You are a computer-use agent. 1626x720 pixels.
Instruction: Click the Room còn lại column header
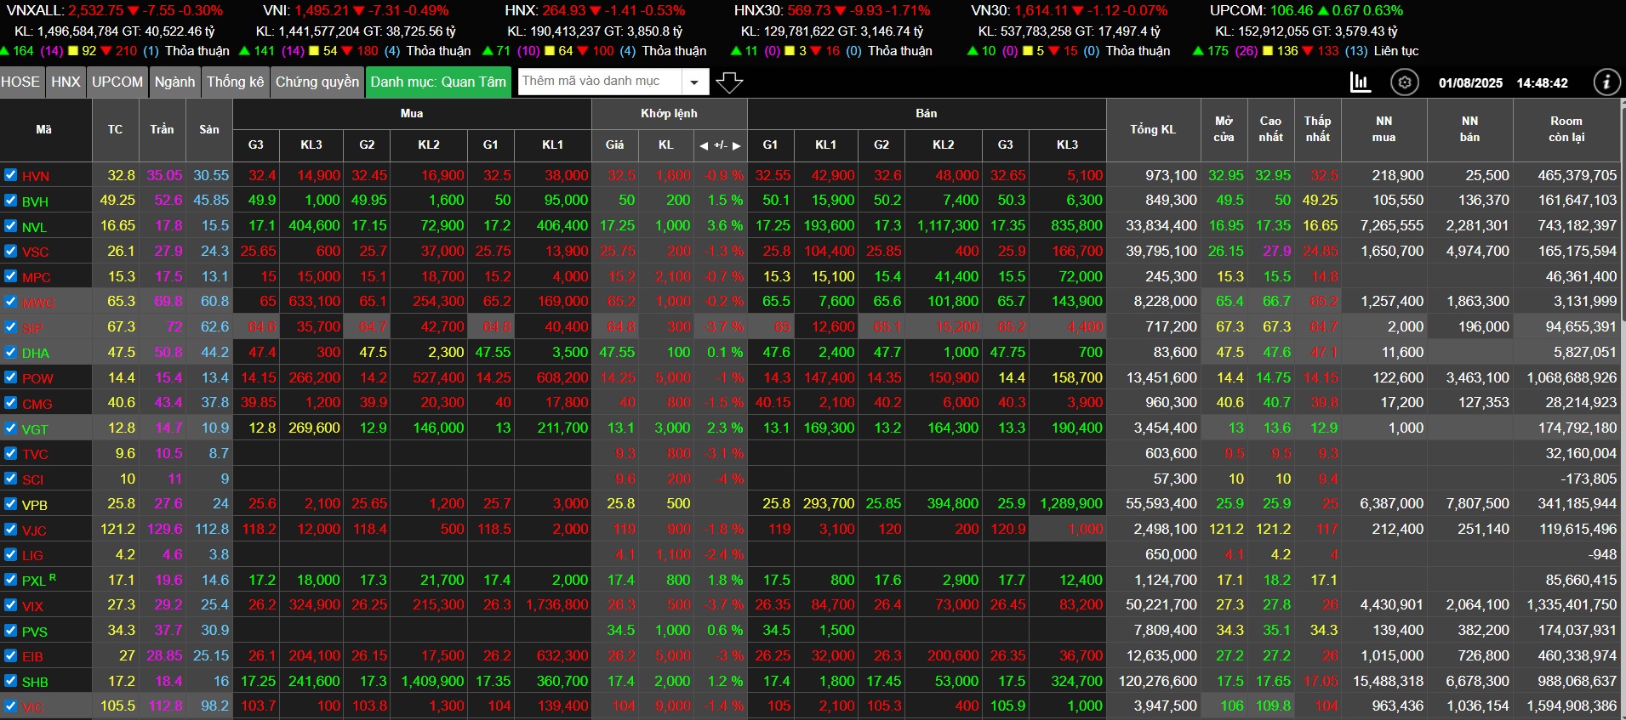(x=1566, y=129)
